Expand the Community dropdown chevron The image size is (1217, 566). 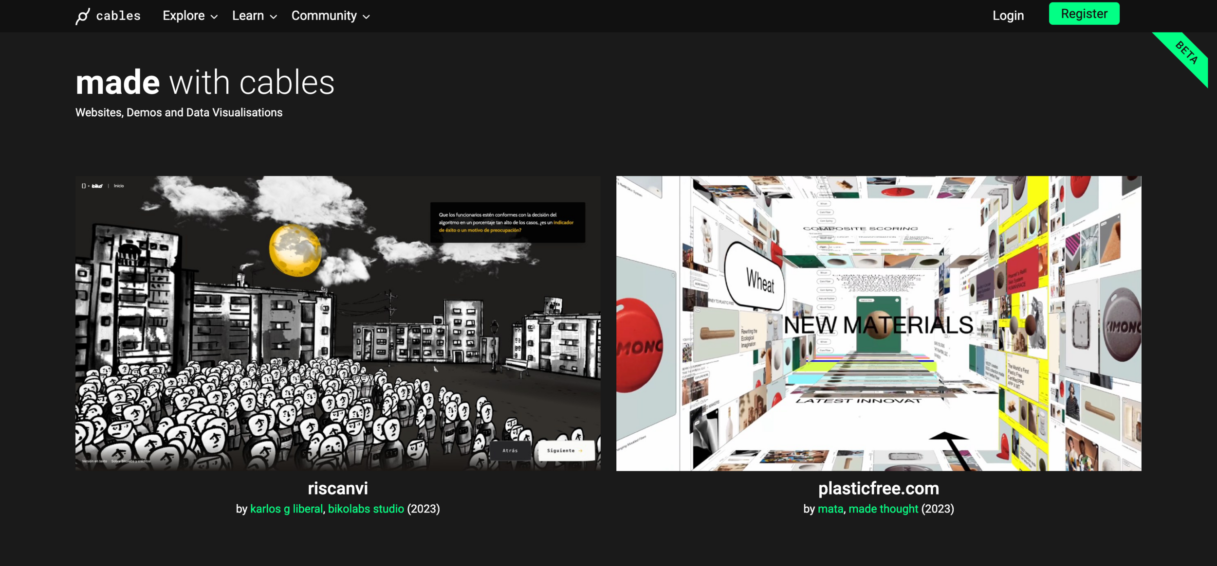click(x=367, y=17)
